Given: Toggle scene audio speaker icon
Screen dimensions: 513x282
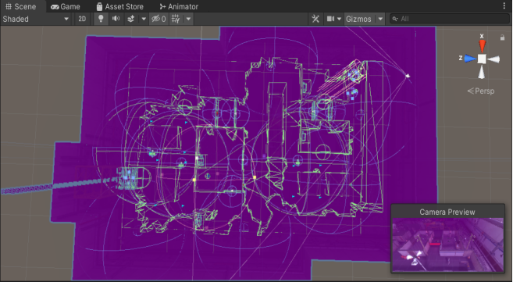Looking at the screenshot, I should [x=116, y=19].
